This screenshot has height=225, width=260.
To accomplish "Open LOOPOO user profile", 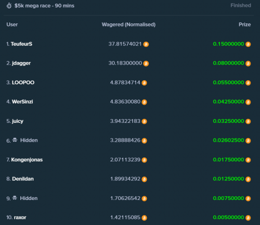I will 23,82.
